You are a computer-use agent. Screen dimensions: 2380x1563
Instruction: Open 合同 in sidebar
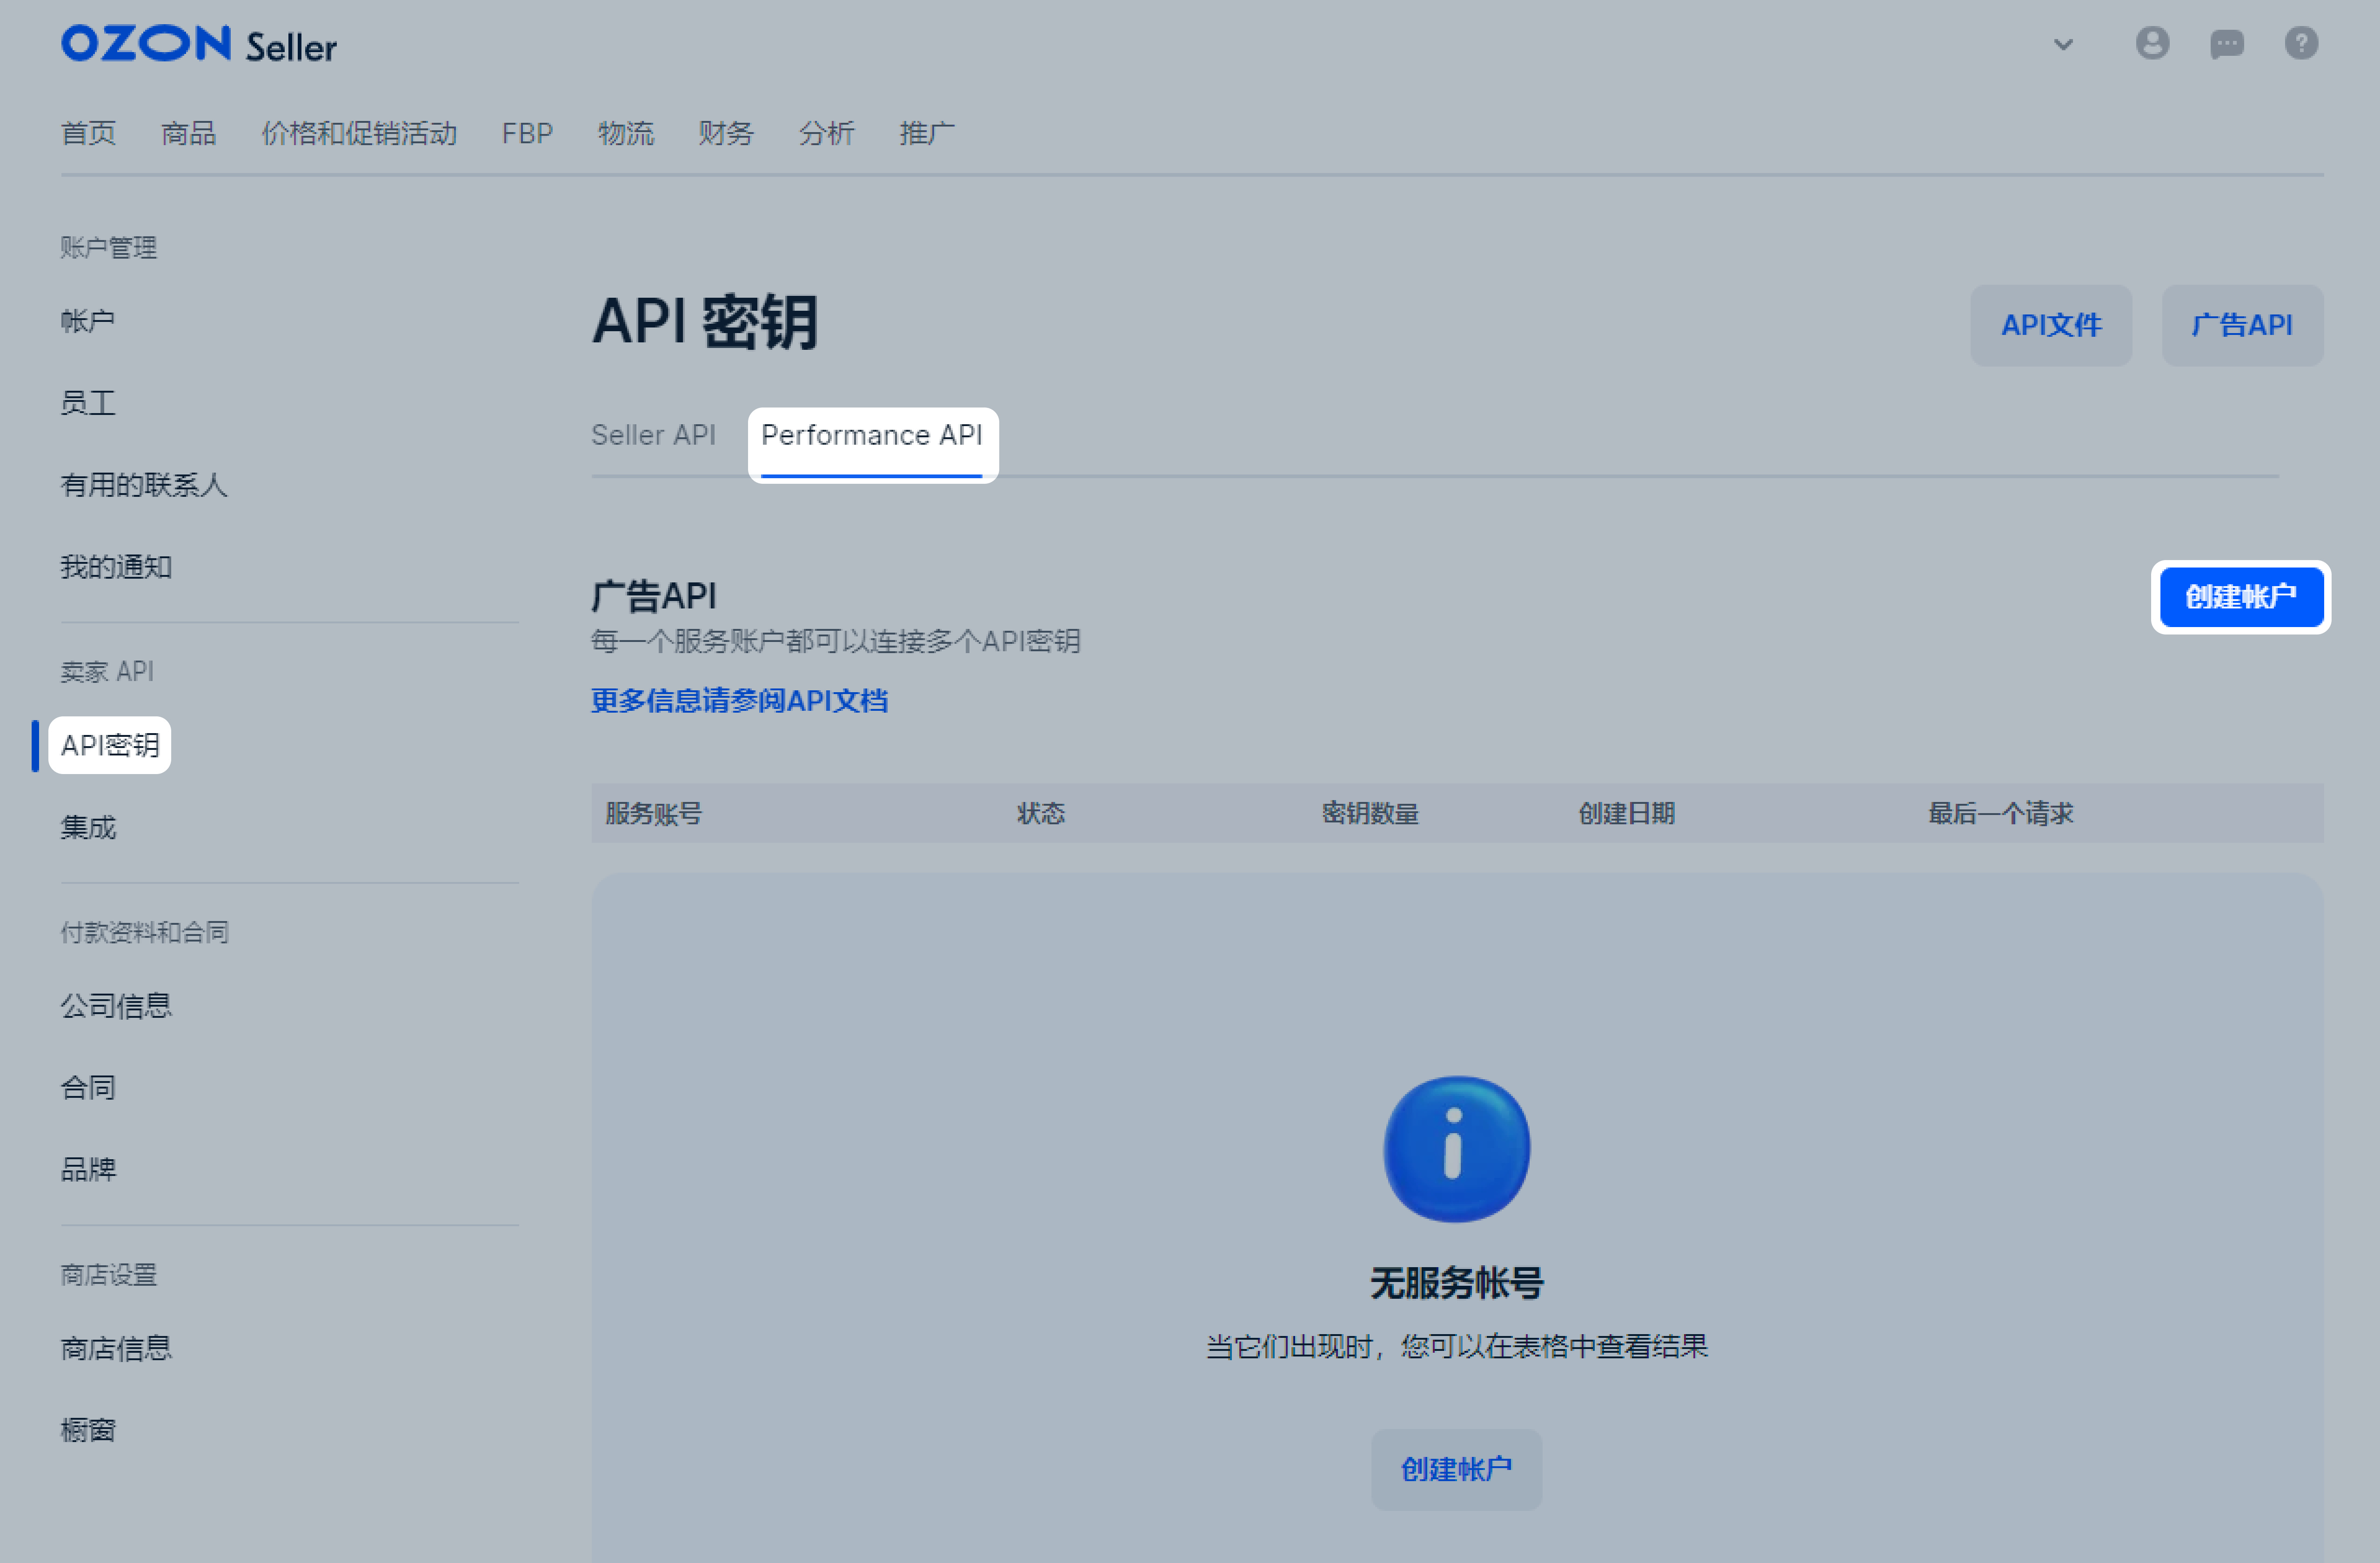(88, 1087)
